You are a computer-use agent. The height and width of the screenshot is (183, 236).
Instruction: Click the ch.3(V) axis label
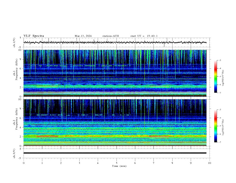[14, 153]
